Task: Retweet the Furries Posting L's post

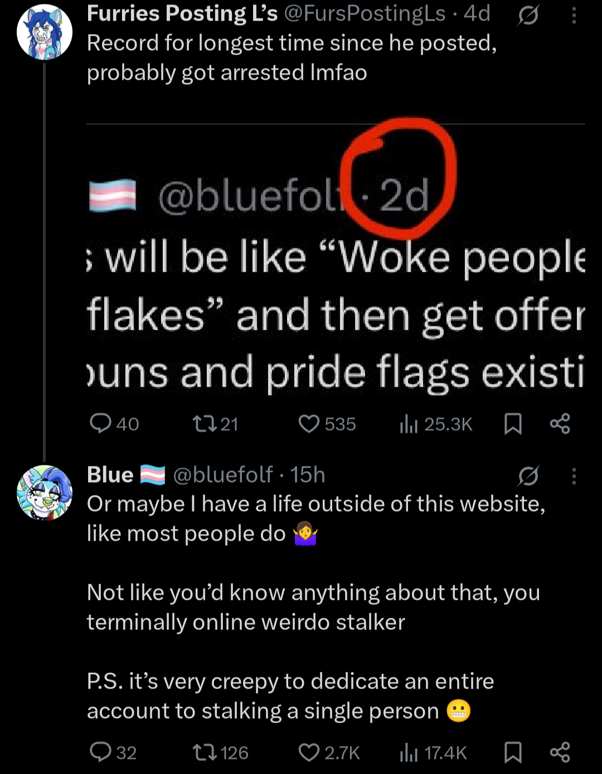Action: 215,424
